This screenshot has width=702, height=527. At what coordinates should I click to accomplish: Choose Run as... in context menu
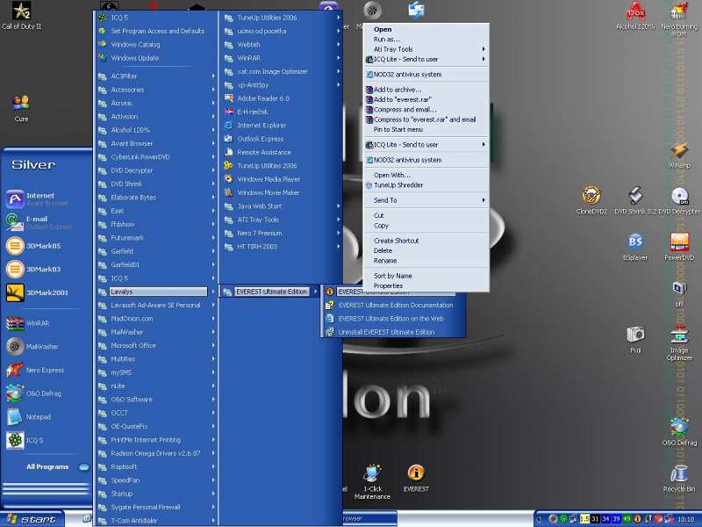(426, 39)
